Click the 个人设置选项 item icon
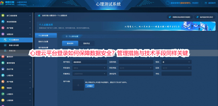218x106 pixels. pyautogui.click(x=5, y=40)
